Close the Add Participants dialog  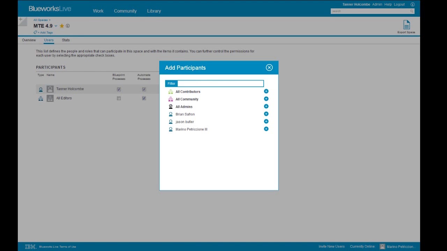pos(269,68)
